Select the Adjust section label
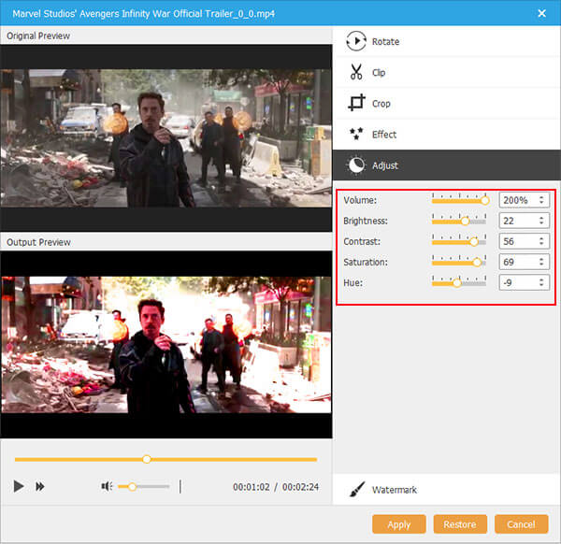 pyautogui.click(x=384, y=165)
